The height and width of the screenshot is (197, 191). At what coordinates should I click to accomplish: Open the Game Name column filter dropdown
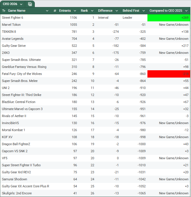pyautogui.click(x=47, y=11)
